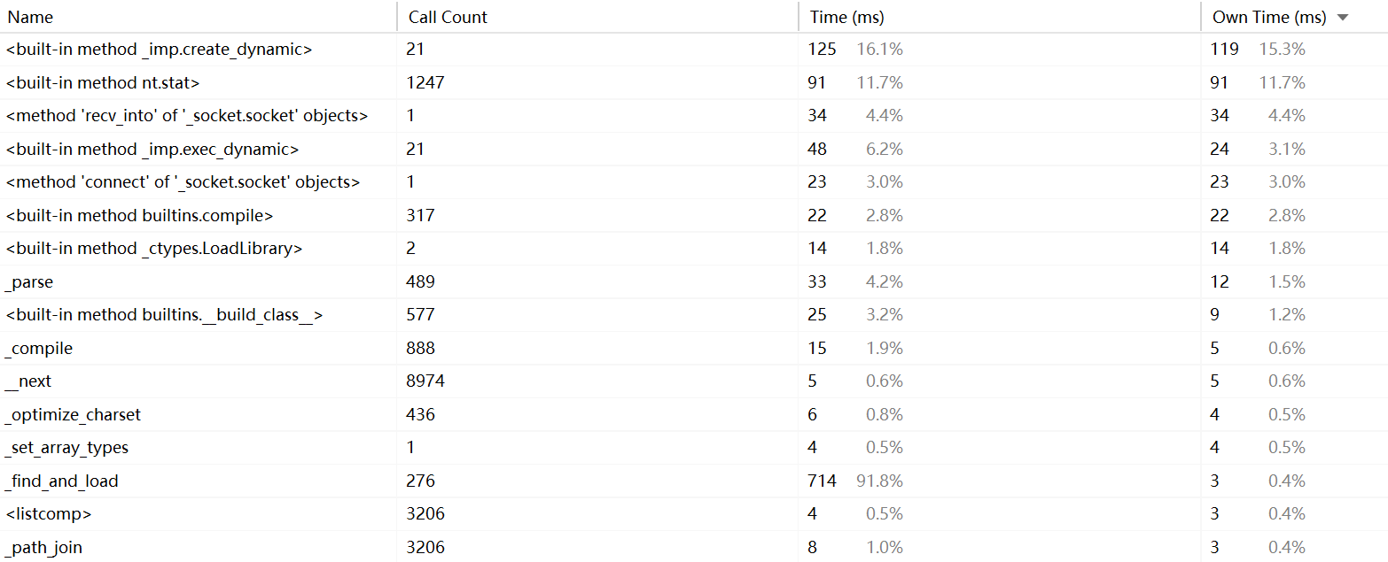Select the _path_join row
Image resolution: width=1388 pixels, height=562 pixels.
tap(694, 547)
